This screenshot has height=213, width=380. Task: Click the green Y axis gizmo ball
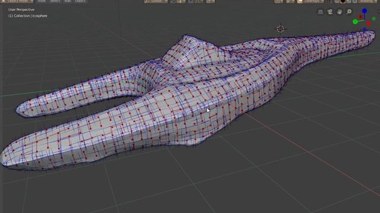pos(355,22)
